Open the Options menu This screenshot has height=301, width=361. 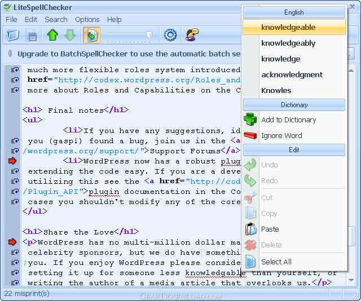[x=87, y=20]
